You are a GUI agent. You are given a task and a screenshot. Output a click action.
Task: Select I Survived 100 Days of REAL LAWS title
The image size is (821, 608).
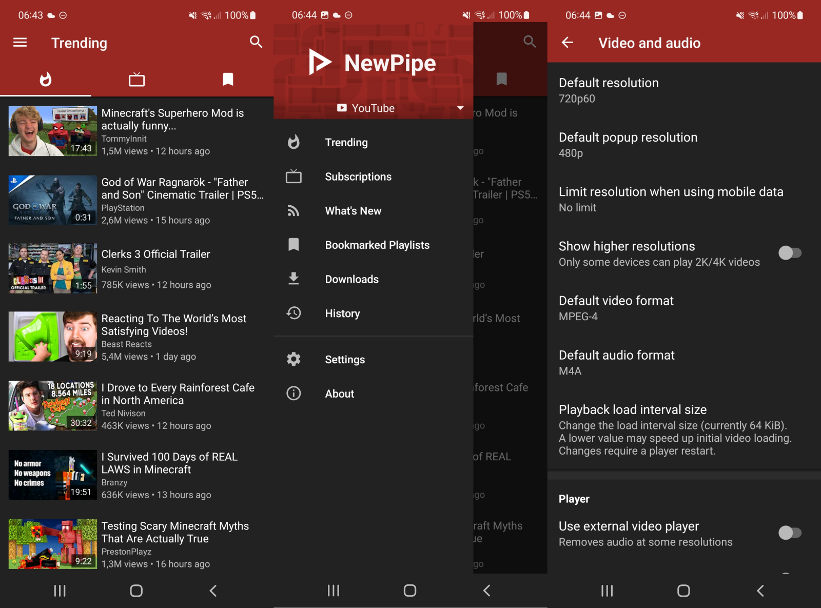pyautogui.click(x=170, y=463)
